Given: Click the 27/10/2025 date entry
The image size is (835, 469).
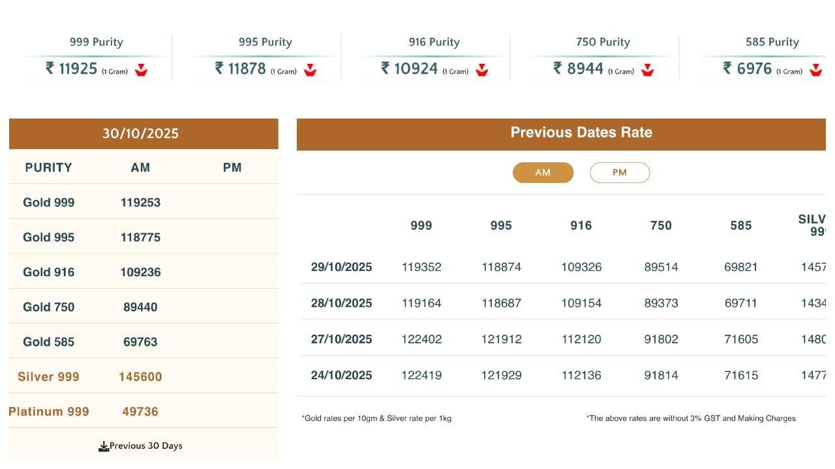Looking at the screenshot, I should (x=341, y=339).
